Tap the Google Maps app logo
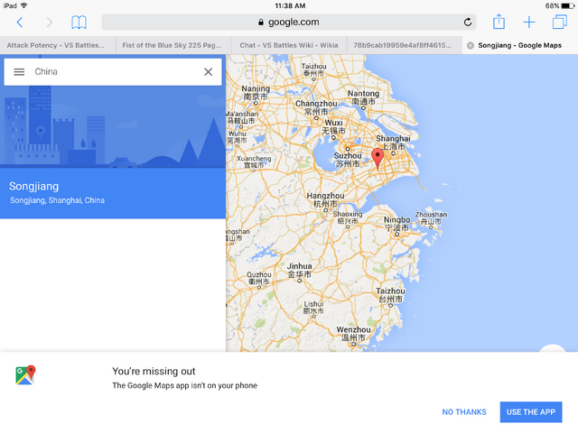578x433 pixels. point(26,375)
